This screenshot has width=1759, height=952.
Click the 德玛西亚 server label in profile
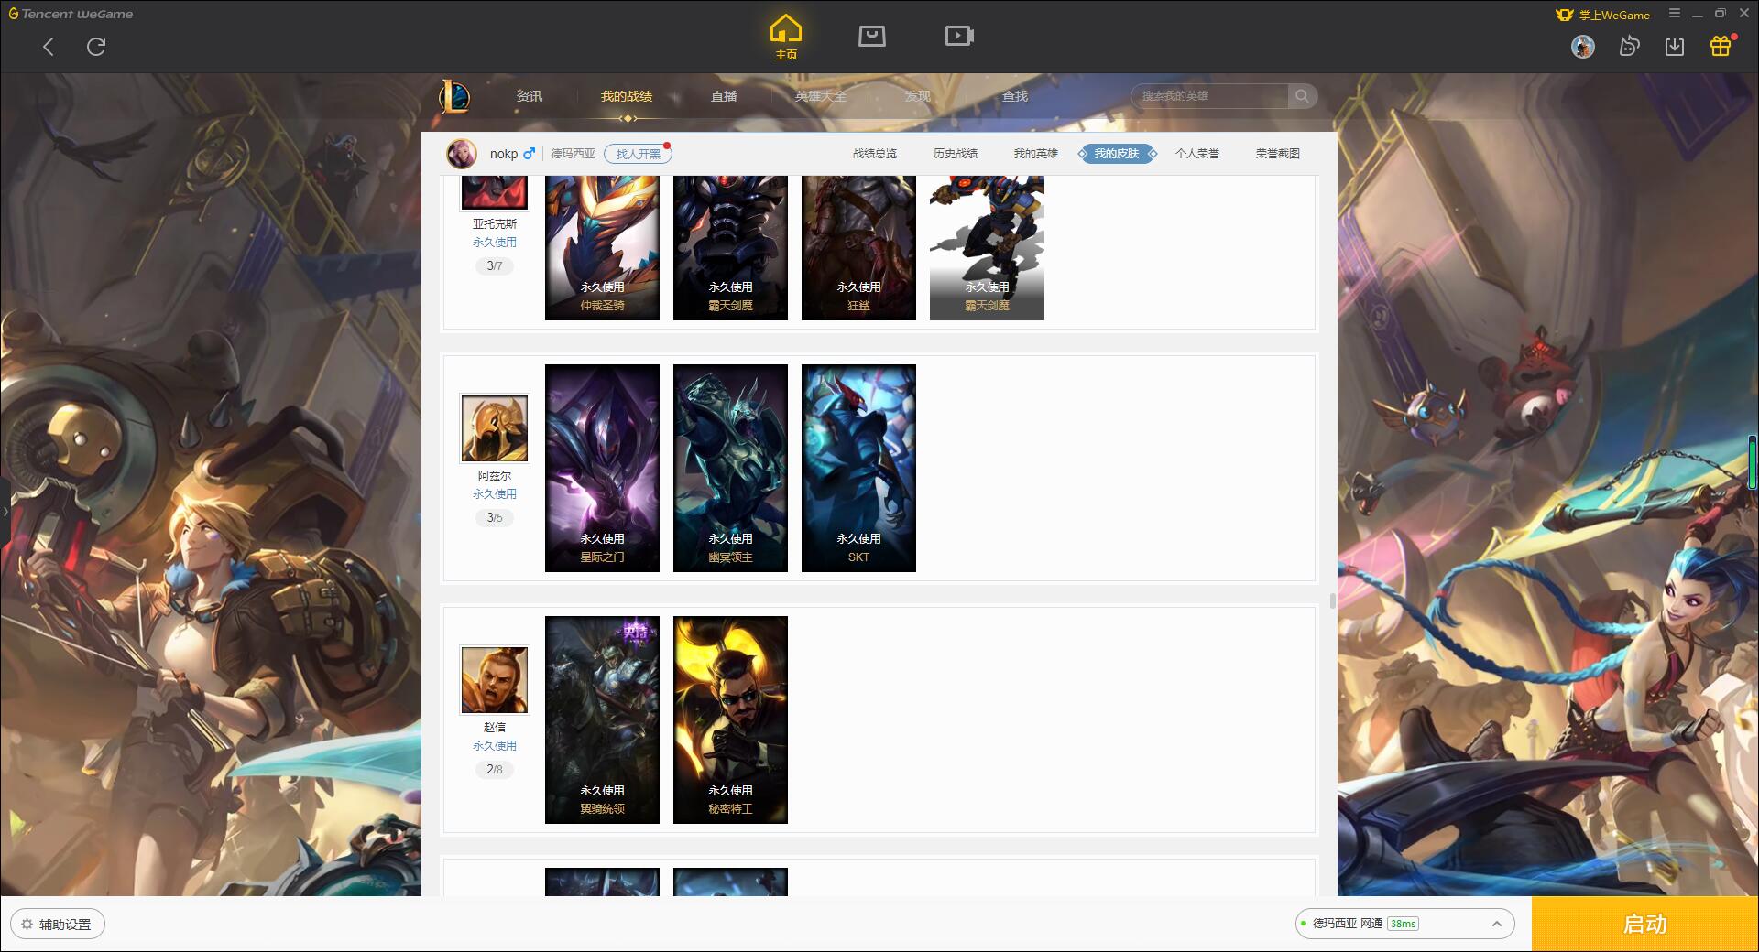(573, 154)
